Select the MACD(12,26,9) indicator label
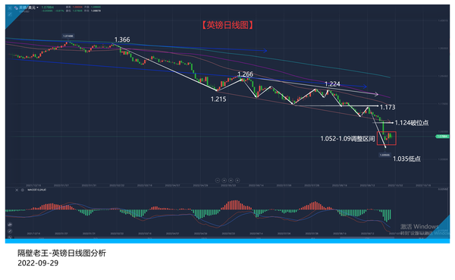This screenshot has width=455, height=280. (x=36, y=190)
